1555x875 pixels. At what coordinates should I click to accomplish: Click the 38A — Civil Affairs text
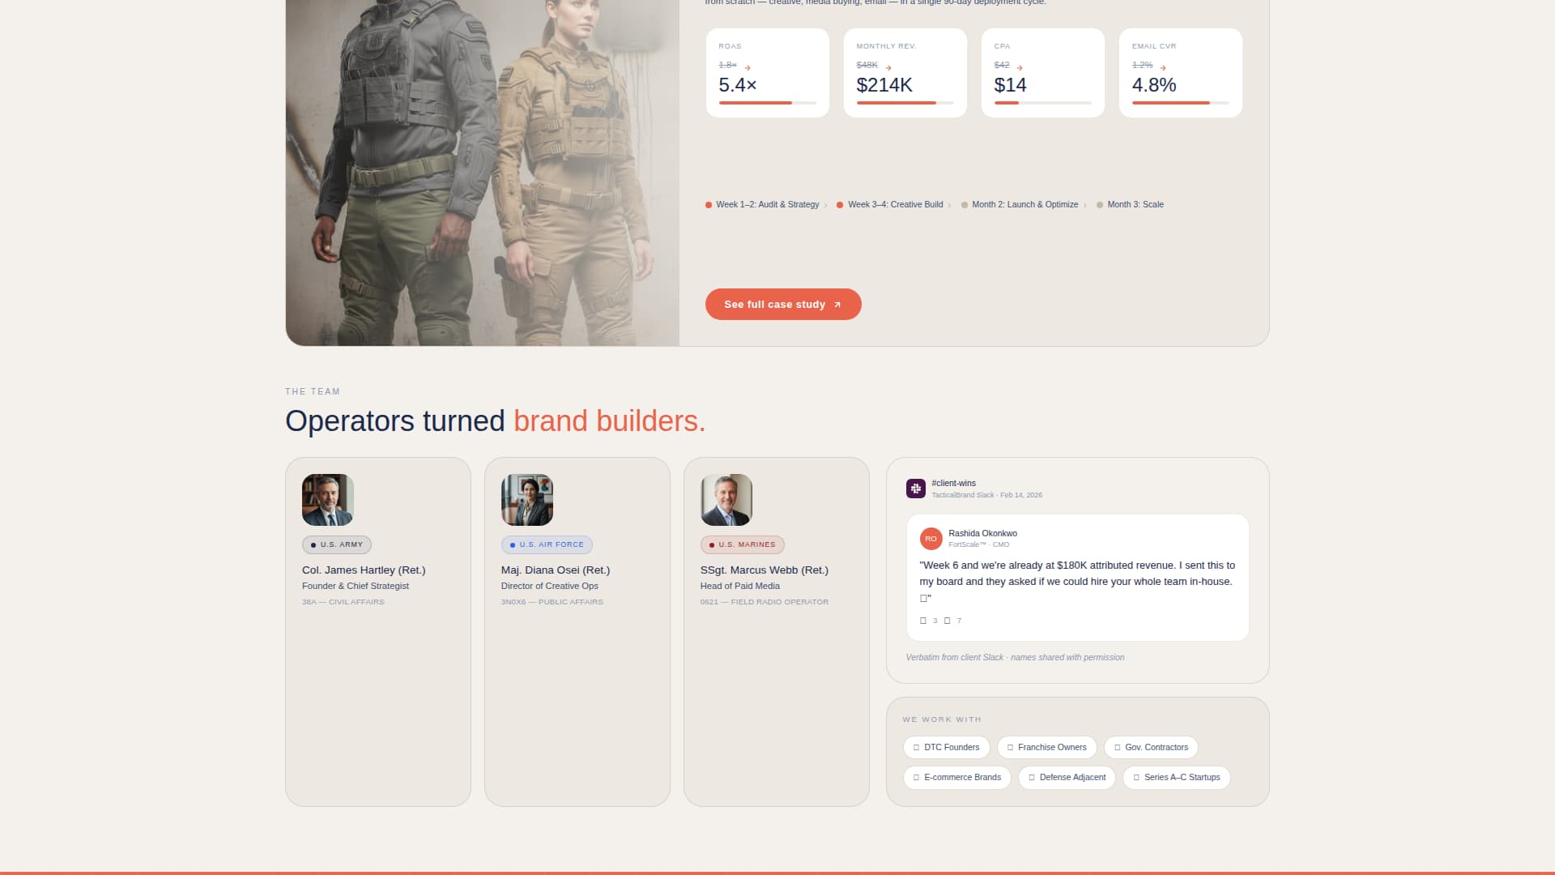pos(343,602)
